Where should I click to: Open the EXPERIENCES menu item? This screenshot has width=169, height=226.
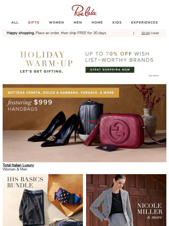pos(144,22)
